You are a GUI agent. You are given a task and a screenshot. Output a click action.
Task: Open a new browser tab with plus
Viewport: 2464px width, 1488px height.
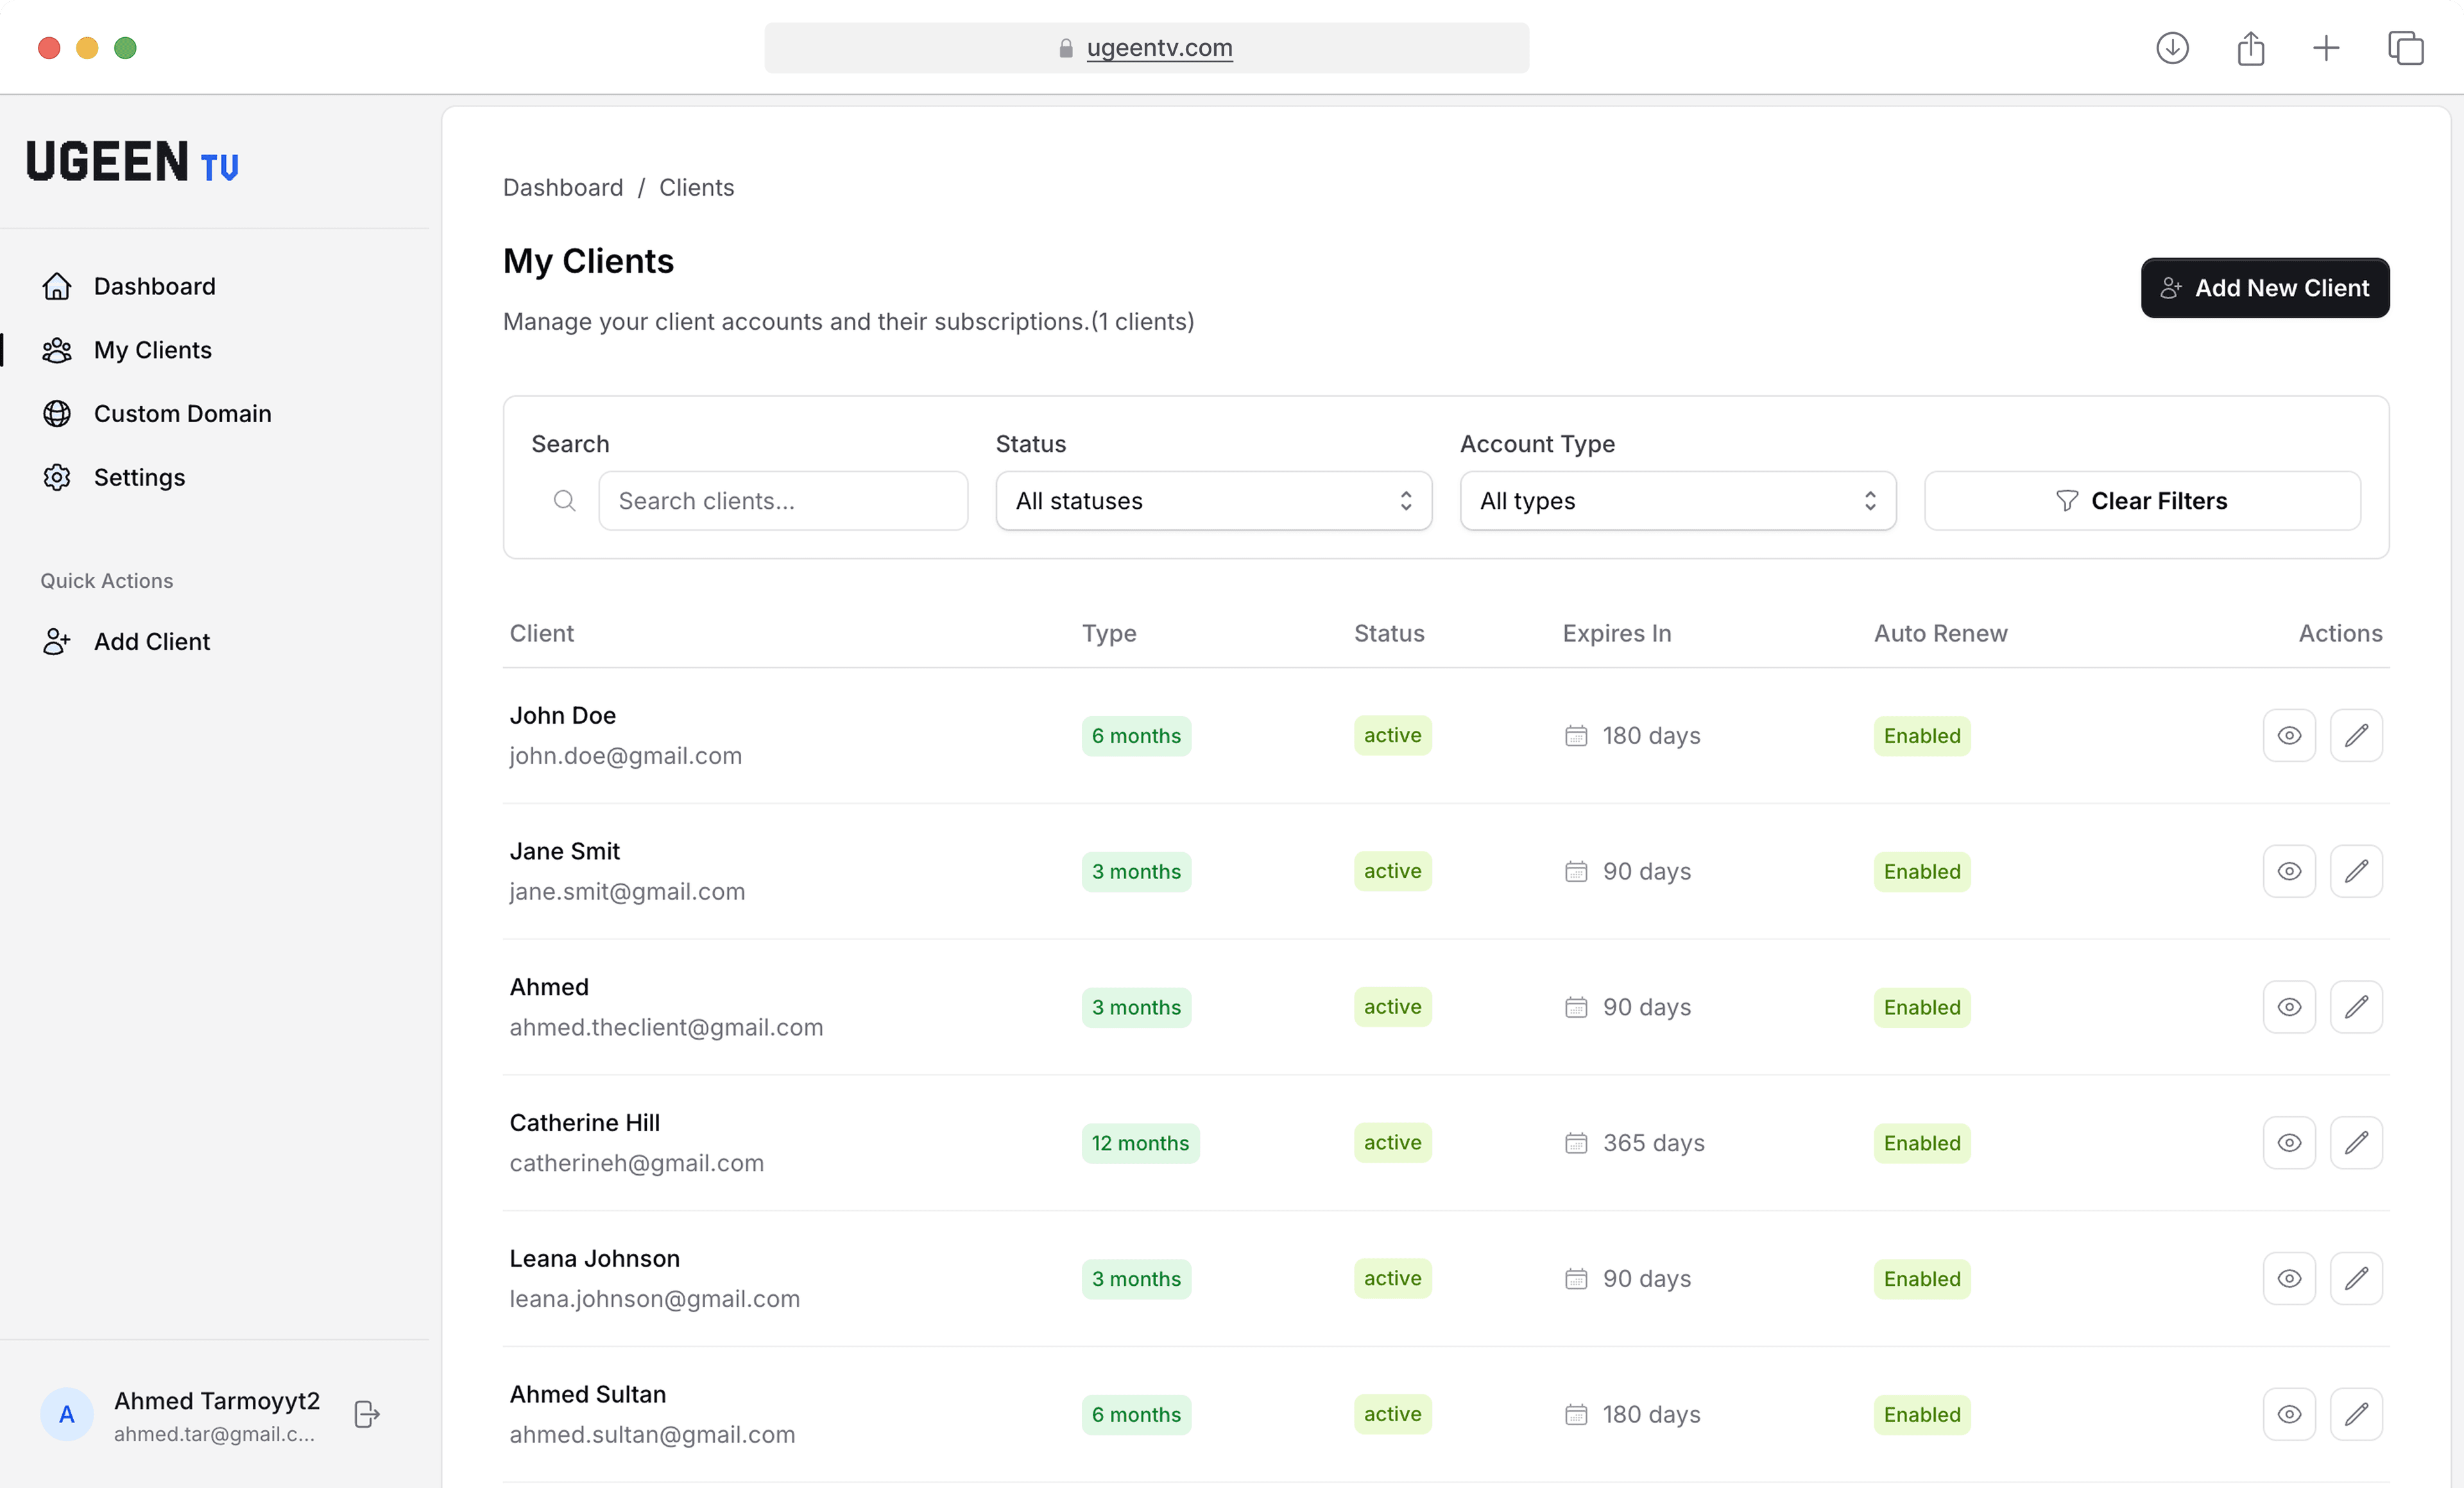pos(2326,48)
